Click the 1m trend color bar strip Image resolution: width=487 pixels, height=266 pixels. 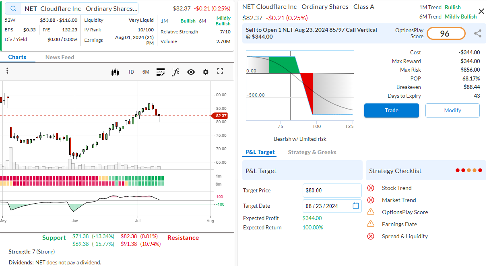pos(82,178)
